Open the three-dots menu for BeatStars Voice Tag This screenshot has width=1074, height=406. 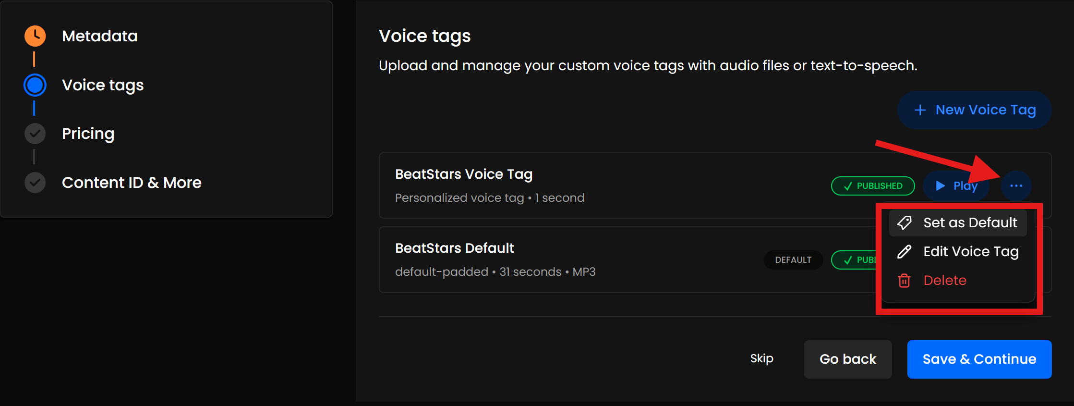tap(1016, 186)
